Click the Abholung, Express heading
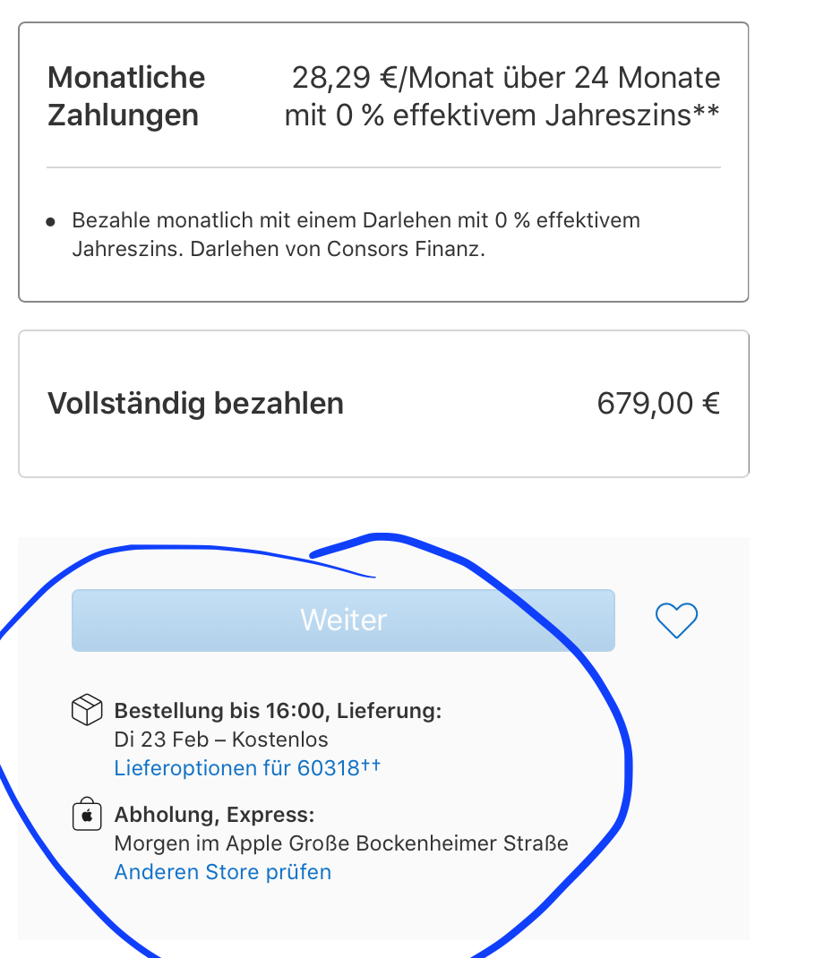This screenshot has height=958, width=815. (x=214, y=816)
